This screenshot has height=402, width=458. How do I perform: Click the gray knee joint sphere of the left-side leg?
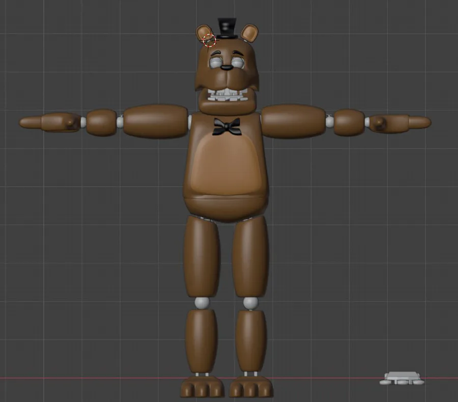click(x=202, y=303)
